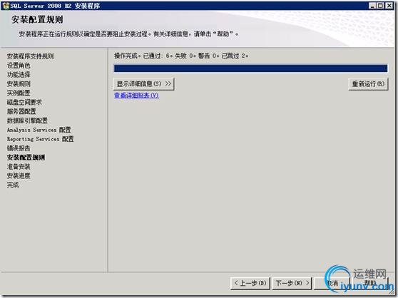398x298 pixels.
Task: Minimize the SQL Server setup window
Action: click(x=372, y=6)
